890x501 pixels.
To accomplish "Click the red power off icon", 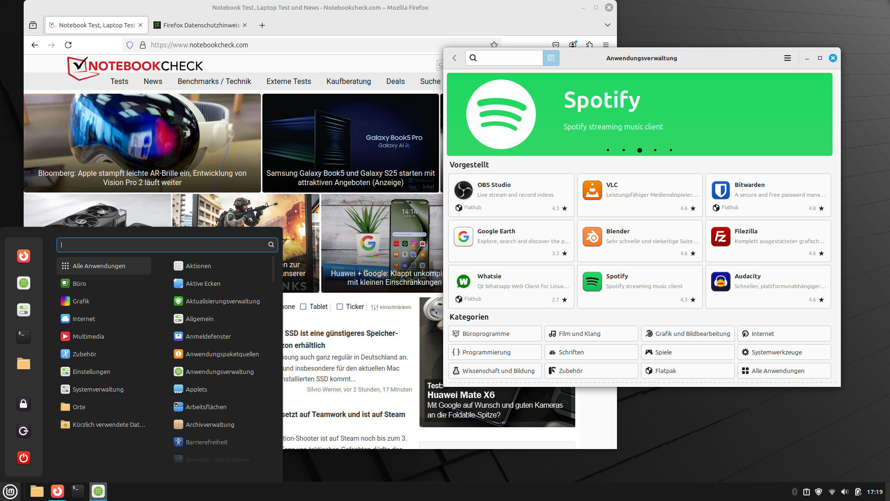I will click(x=24, y=458).
